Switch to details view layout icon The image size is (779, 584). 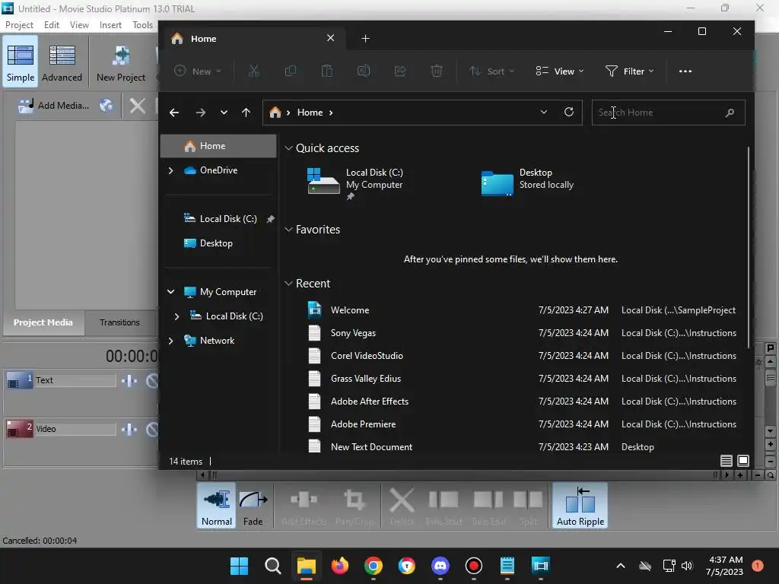click(726, 461)
